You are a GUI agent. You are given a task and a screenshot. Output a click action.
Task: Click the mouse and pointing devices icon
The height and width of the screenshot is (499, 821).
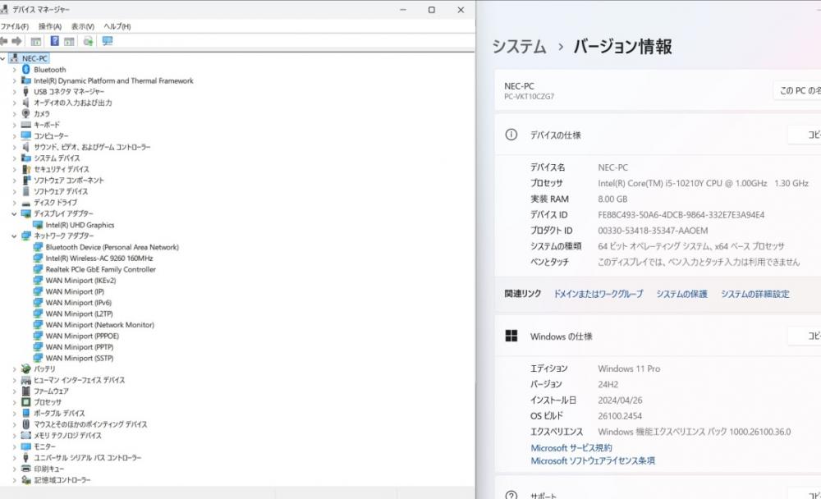tap(26, 424)
